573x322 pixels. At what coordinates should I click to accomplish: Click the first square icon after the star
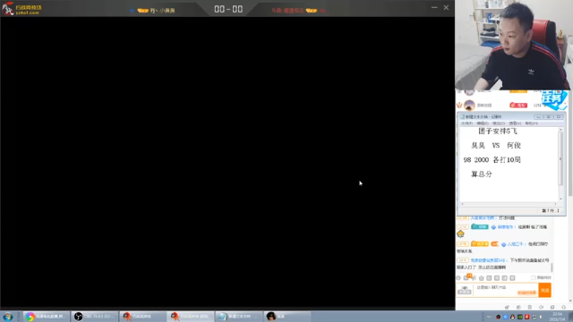point(489,278)
